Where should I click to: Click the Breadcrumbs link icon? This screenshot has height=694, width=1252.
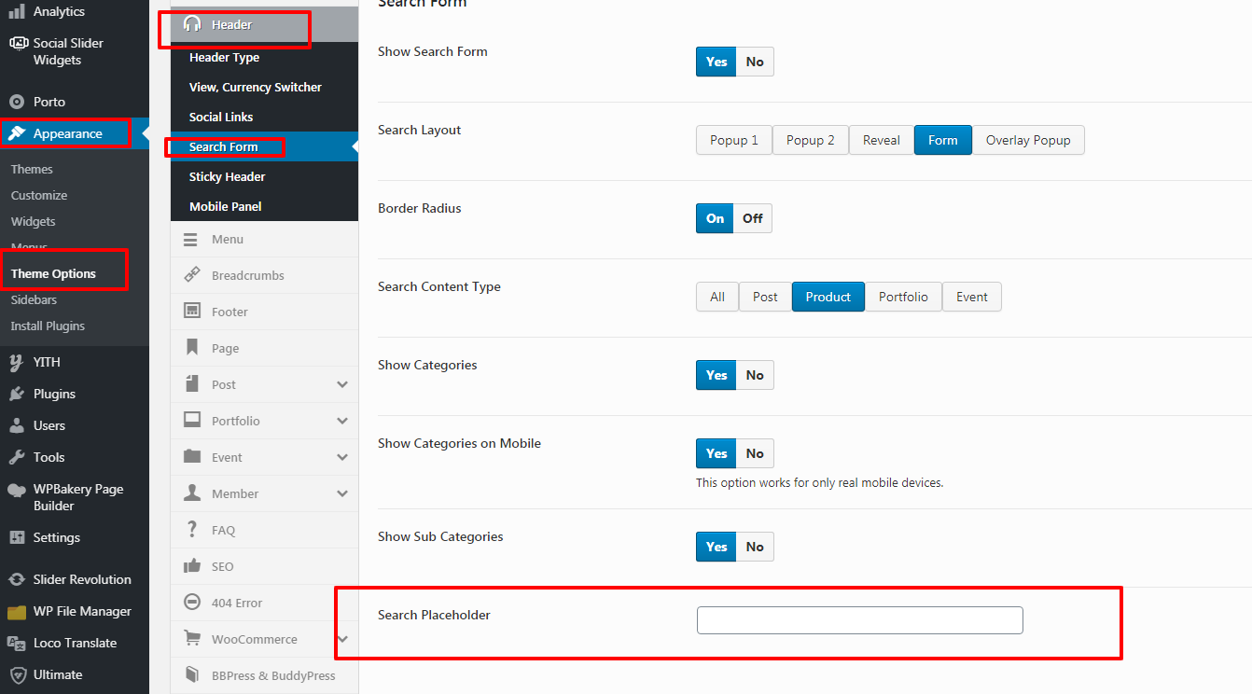192,275
